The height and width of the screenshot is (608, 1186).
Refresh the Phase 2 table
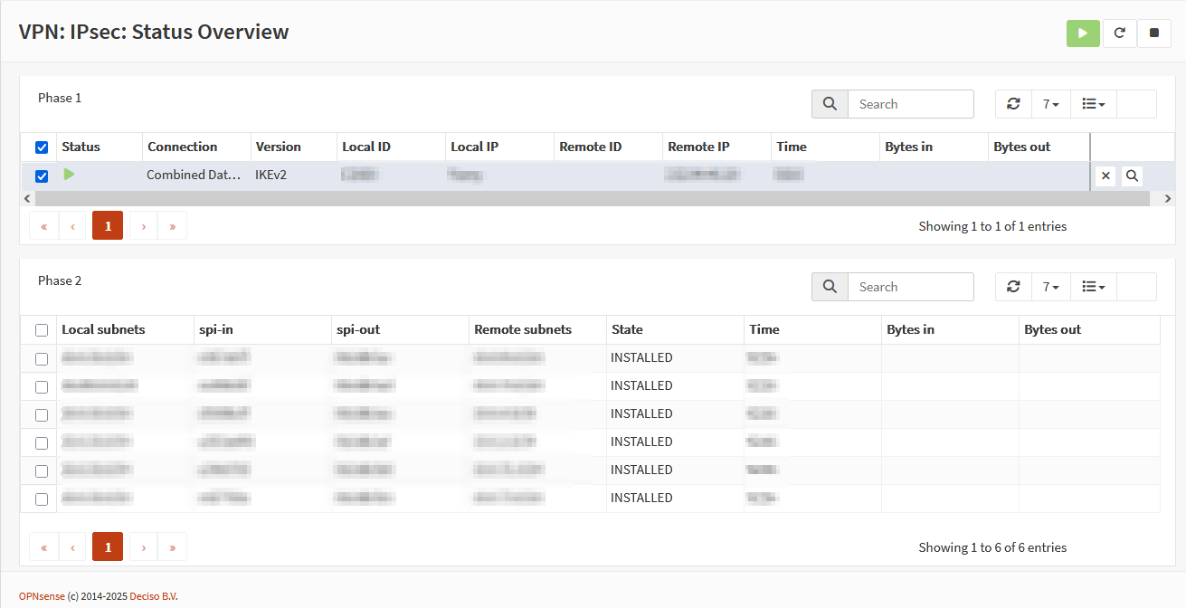(x=1013, y=287)
